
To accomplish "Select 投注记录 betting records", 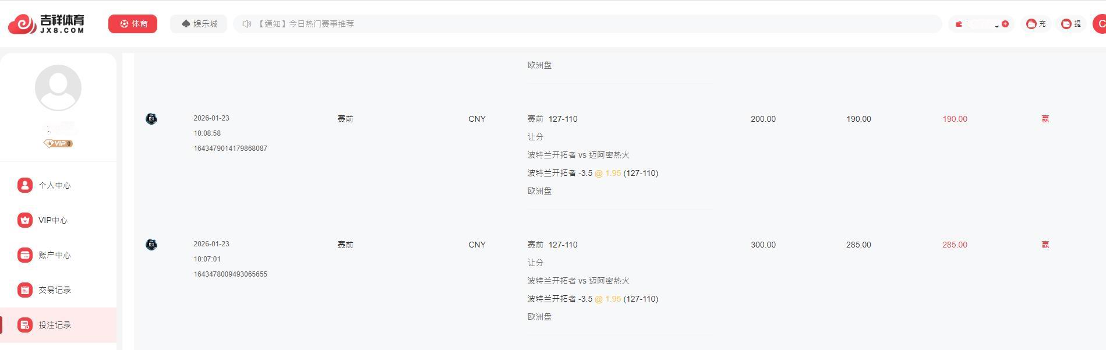I will pyautogui.click(x=54, y=325).
